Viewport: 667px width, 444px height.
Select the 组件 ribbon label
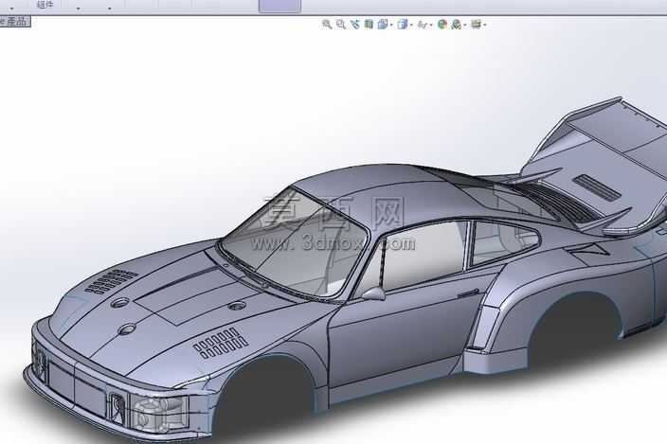(x=45, y=4)
